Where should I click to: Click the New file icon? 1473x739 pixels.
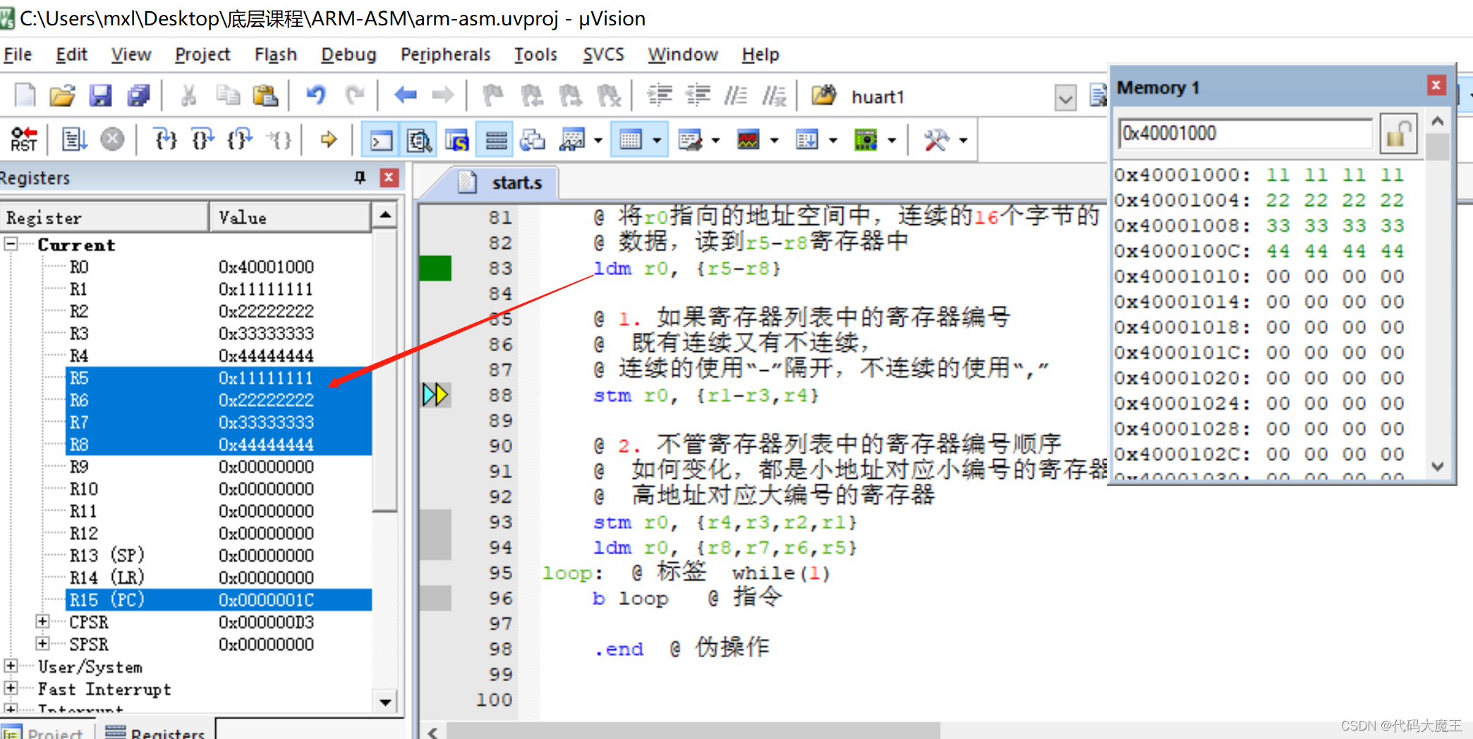point(25,95)
